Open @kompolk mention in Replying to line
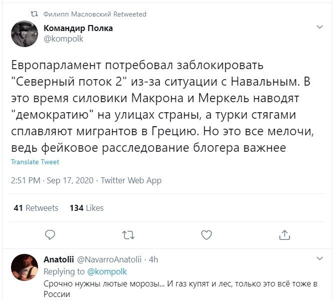Image resolution: width=335 pixels, height=300 pixels. 107,272
